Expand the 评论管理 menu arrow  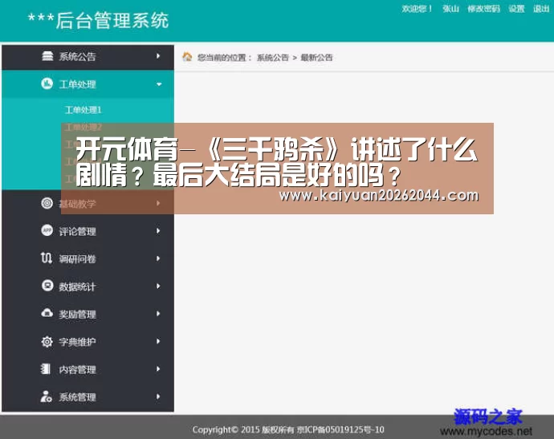point(158,230)
